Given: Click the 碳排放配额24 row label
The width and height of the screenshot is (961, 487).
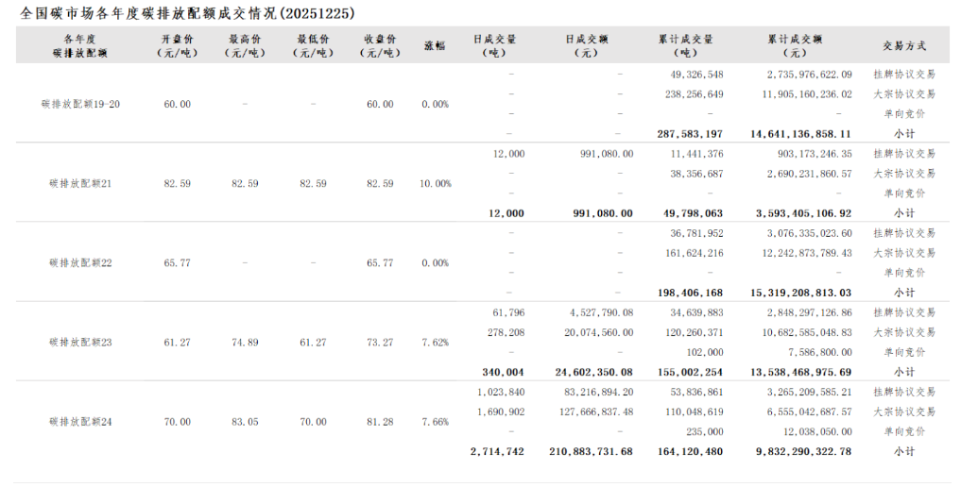Looking at the screenshot, I should coord(81,421).
